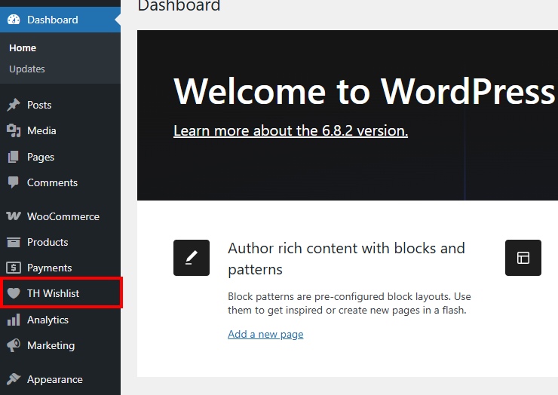The image size is (558, 395).
Task: Select the WooCommerce logo icon
Action: 14,216
